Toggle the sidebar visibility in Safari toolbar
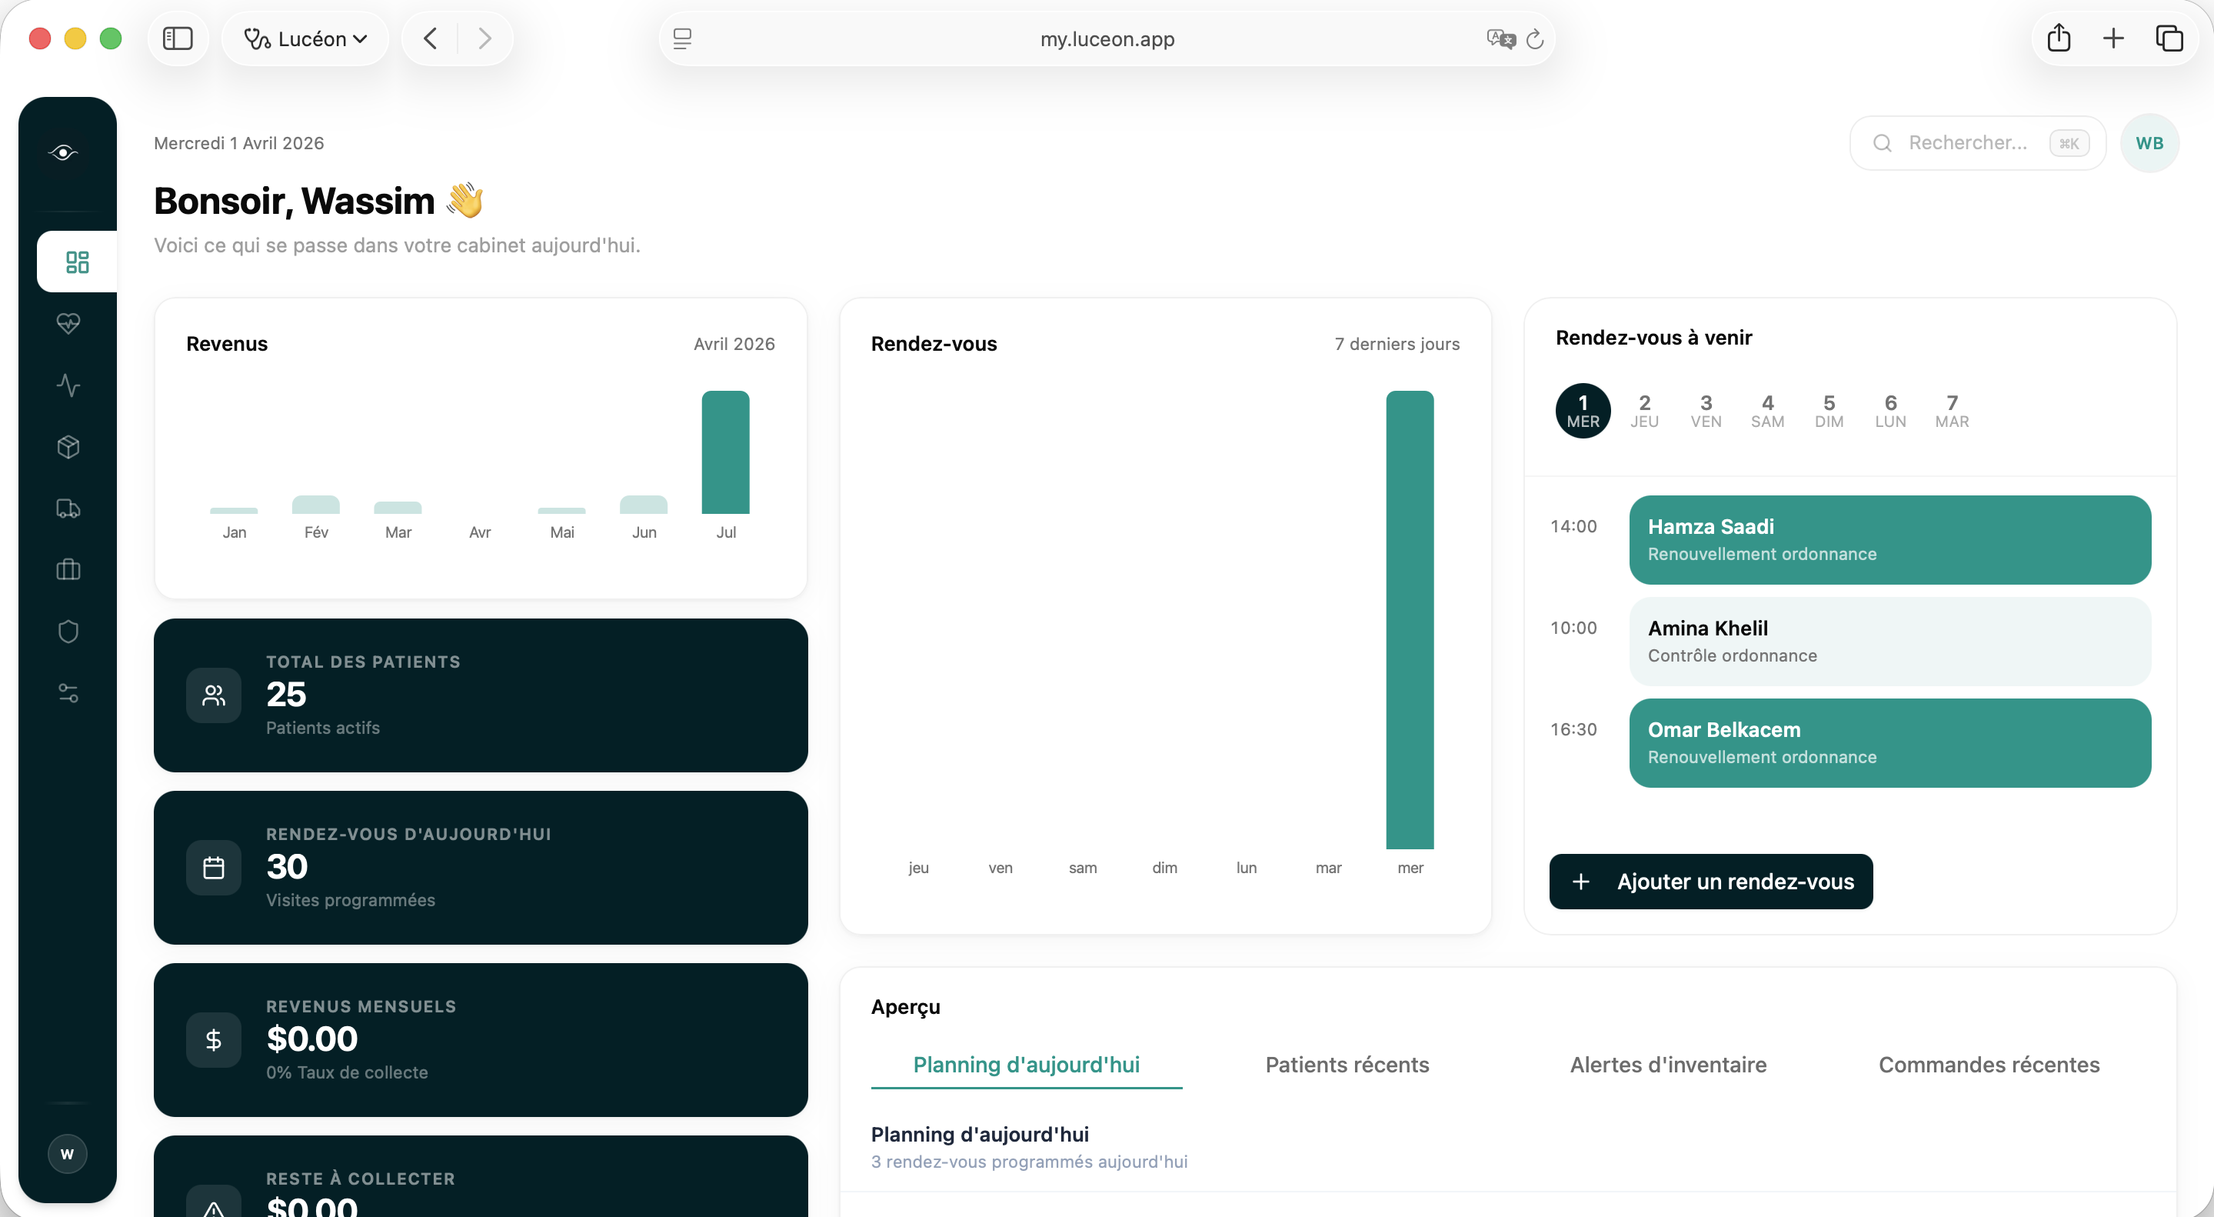This screenshot has width=2214, height=1217. click(x=178, y=38)
